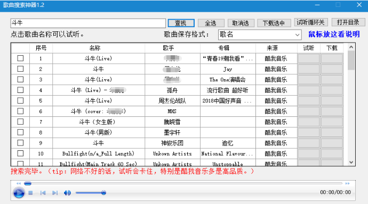Sort by the 名称 column header
The width and height of the screenshot is (368, 204).
99,48
